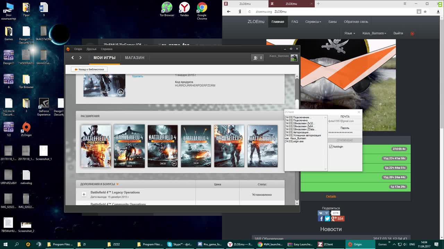Switch to Discord #ru_game taskbar item
The width and height of the screenshot is (444, 249).
pyautogui.click(x=211, y=244)
